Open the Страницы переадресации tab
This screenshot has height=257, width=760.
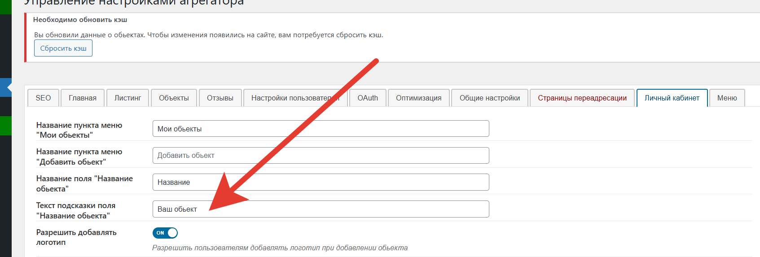(582, 98)
